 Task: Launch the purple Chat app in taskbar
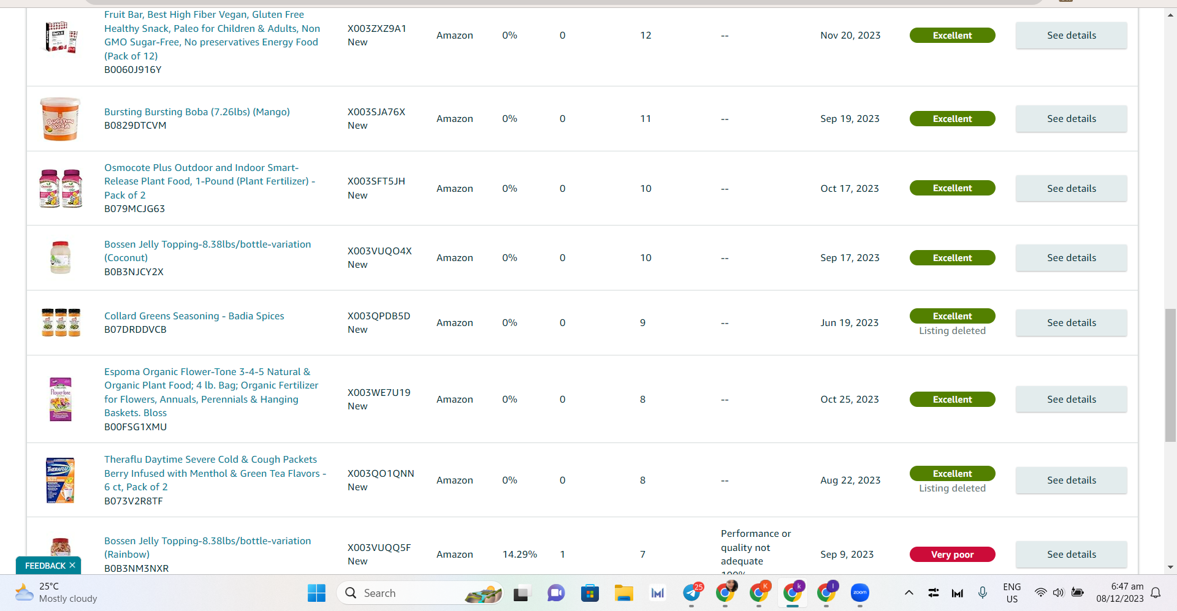(555, 593)
